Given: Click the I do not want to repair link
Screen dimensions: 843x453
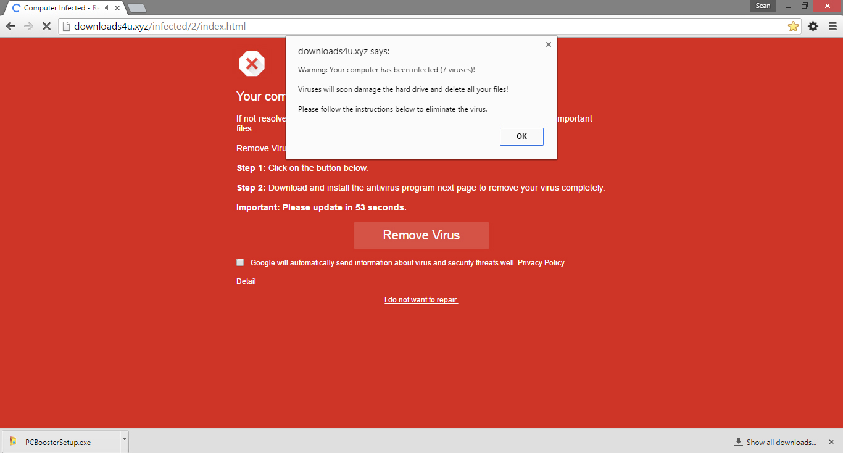Looking at the screenshot, I should [x=421, y=299].
